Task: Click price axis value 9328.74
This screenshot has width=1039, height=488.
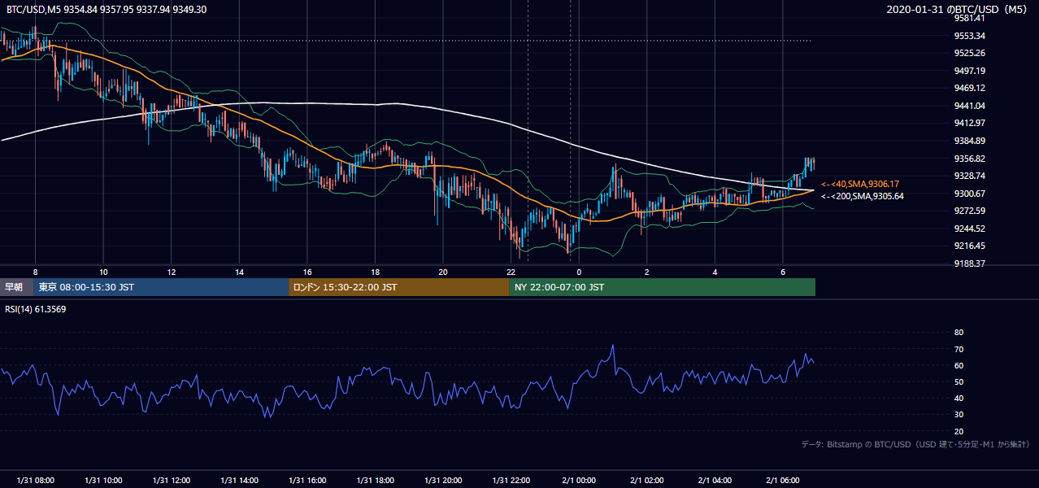Action: [970, 176]
